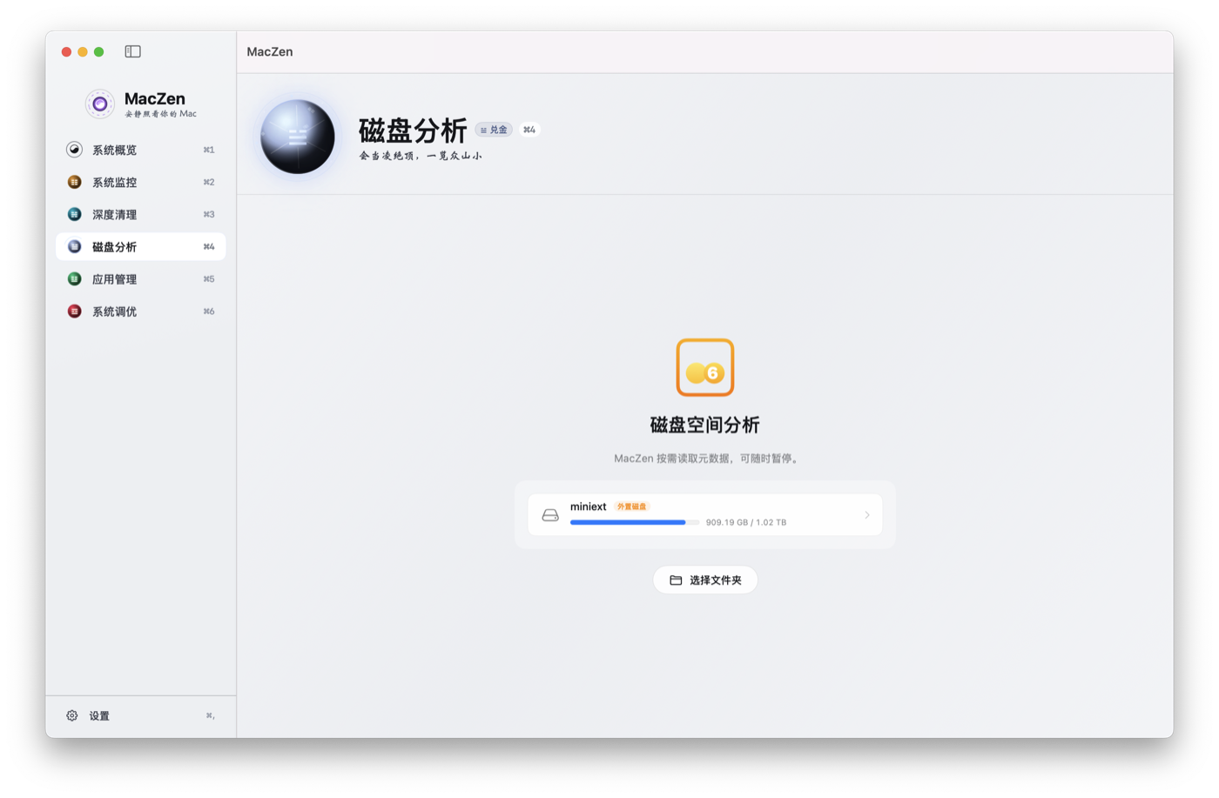The height and width of the screenshot is (798, 1219).
Task: Click the 磁盘分析 page title
Action: (413, 131)
